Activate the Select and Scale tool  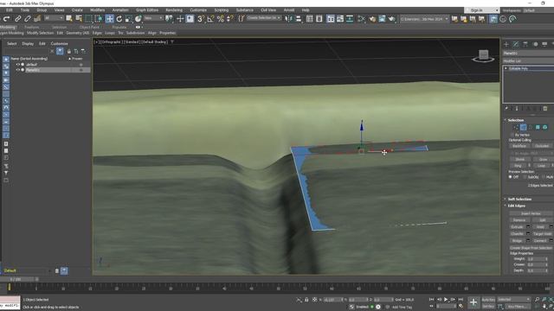[129, 19]
